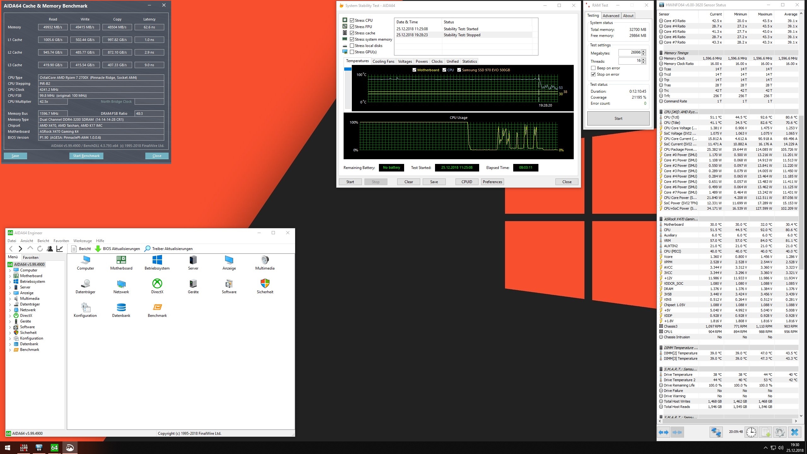Expand the Multimedia tree item in AIDA64 Engineer

11,299
